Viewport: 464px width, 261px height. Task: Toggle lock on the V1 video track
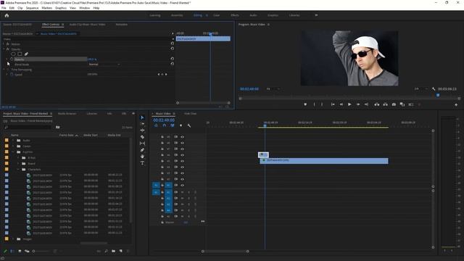pyautogui.click(x=162, y=186)
